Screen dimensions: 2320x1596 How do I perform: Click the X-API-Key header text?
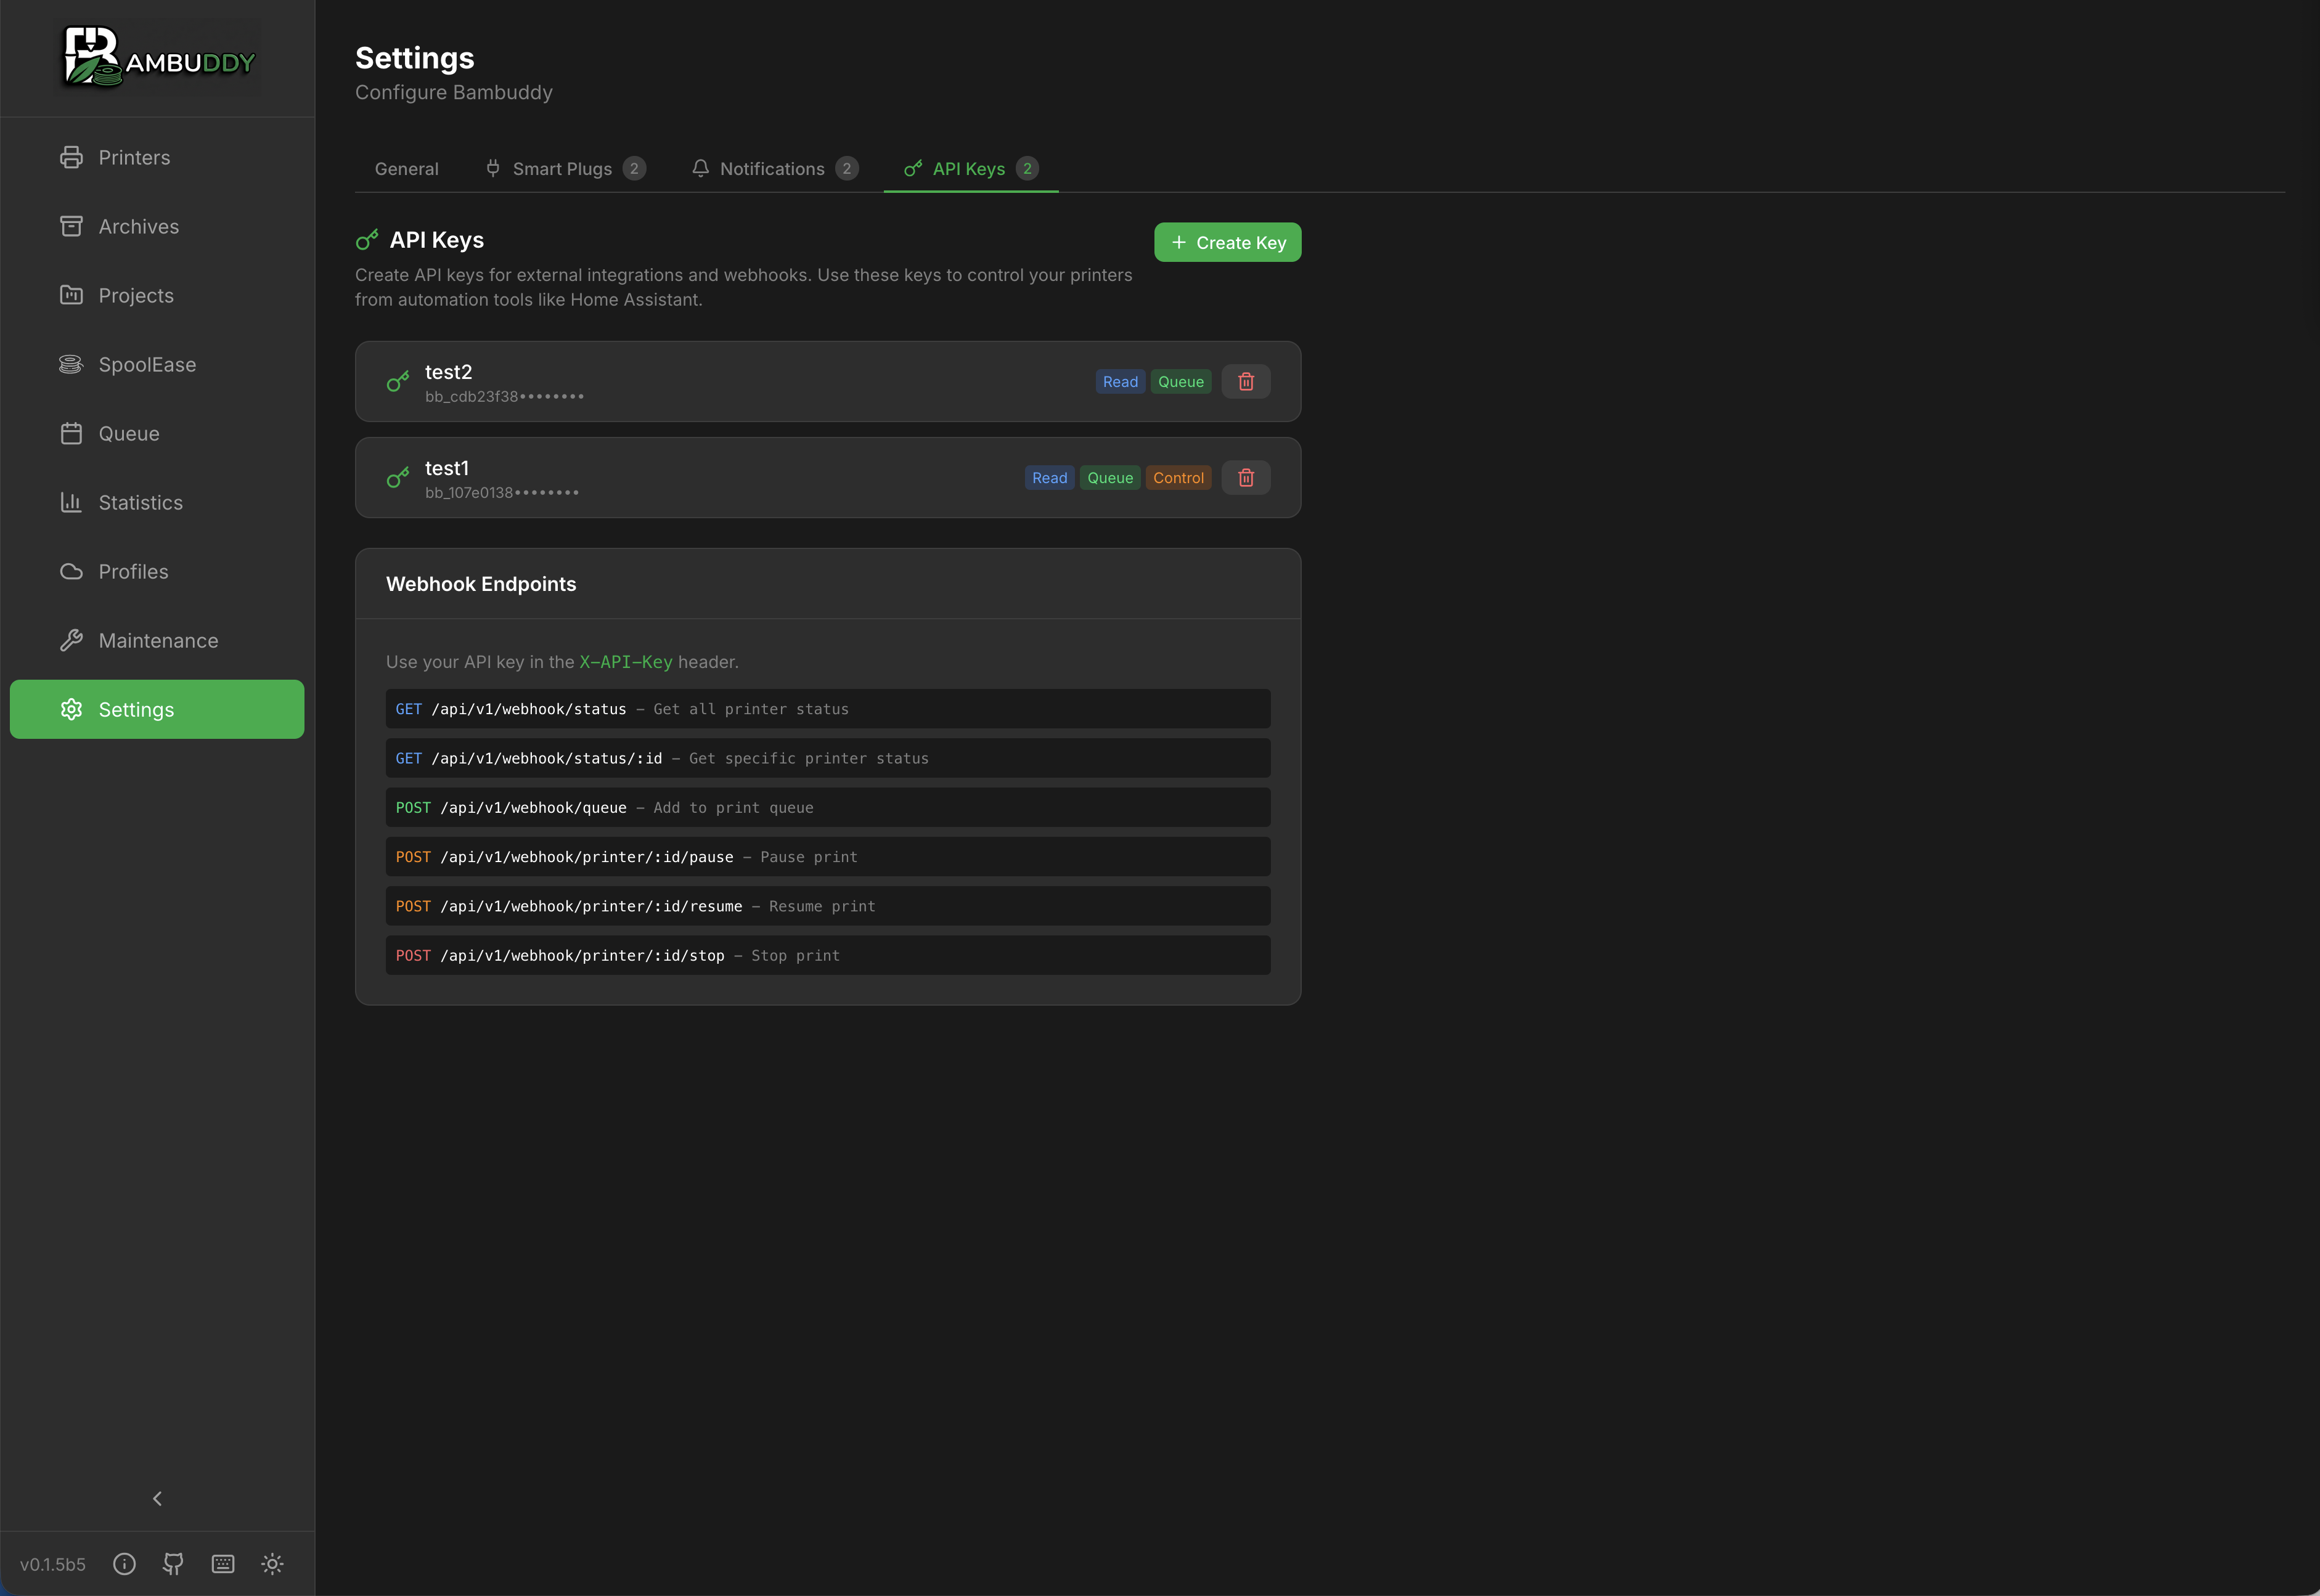[x=626, y=662]
